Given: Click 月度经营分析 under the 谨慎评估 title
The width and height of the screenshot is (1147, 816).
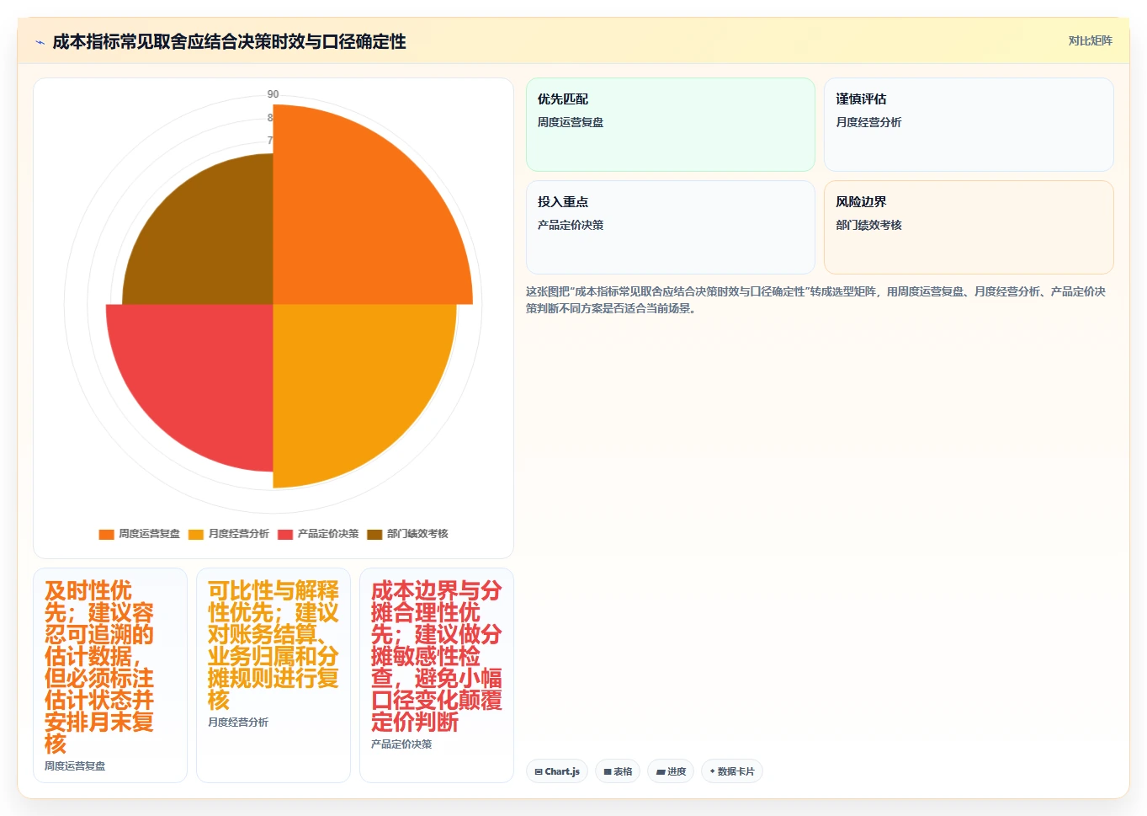Looking at the screenshot, I should point(868,122).
